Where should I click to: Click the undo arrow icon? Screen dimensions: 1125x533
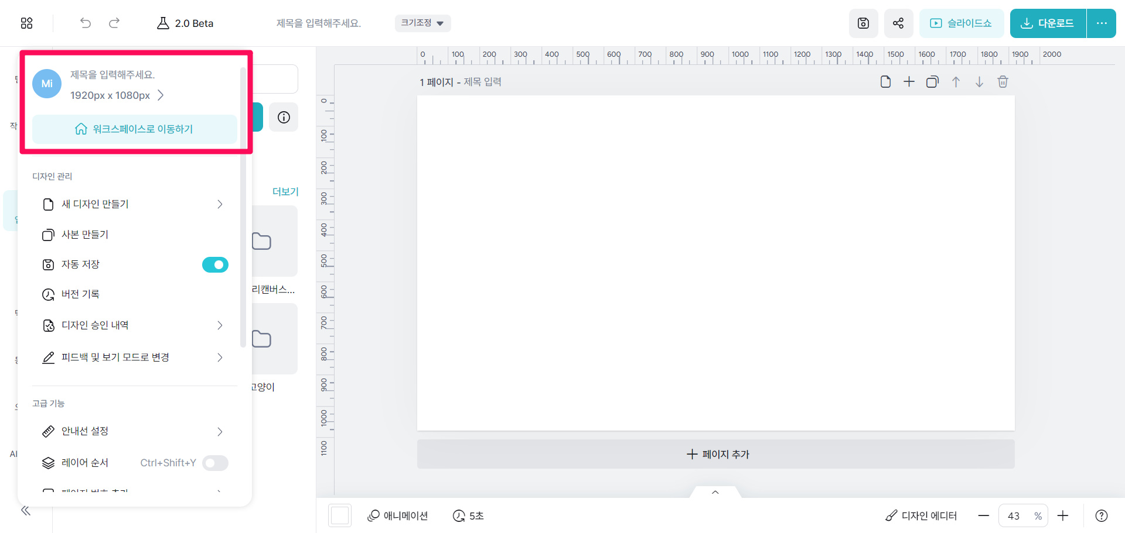(x=85, y=23)
